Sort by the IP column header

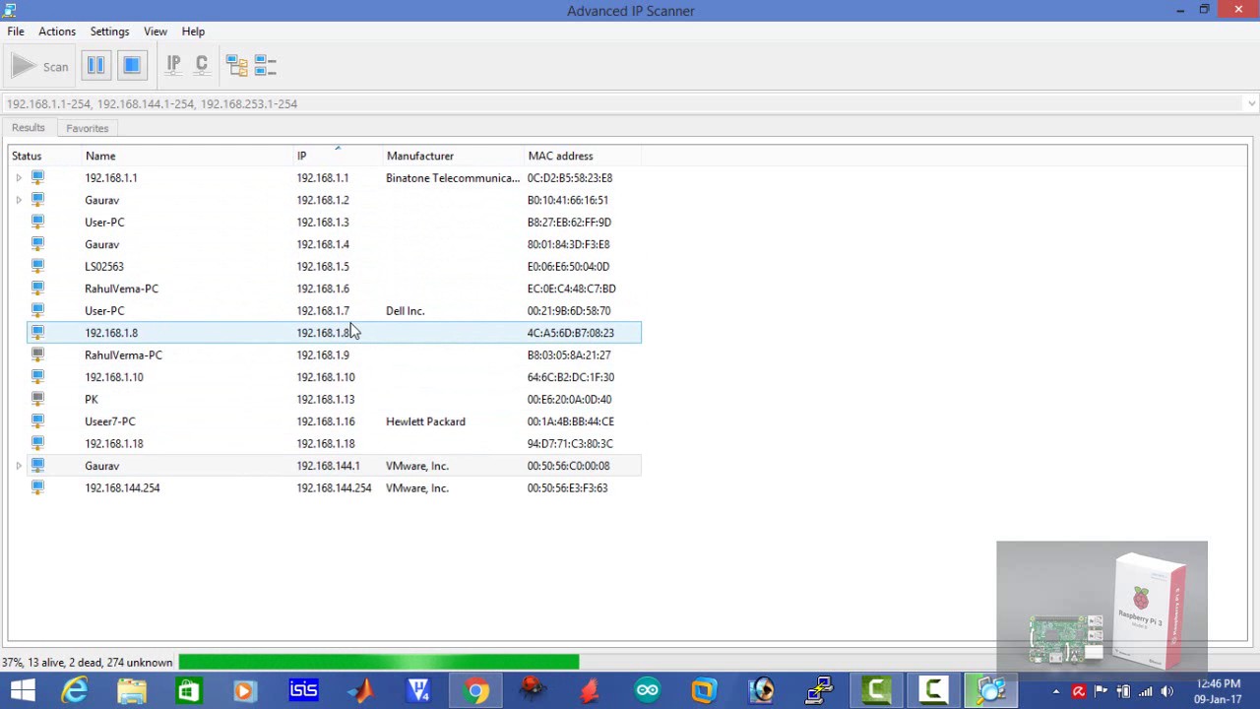click(x=338, y=156)
